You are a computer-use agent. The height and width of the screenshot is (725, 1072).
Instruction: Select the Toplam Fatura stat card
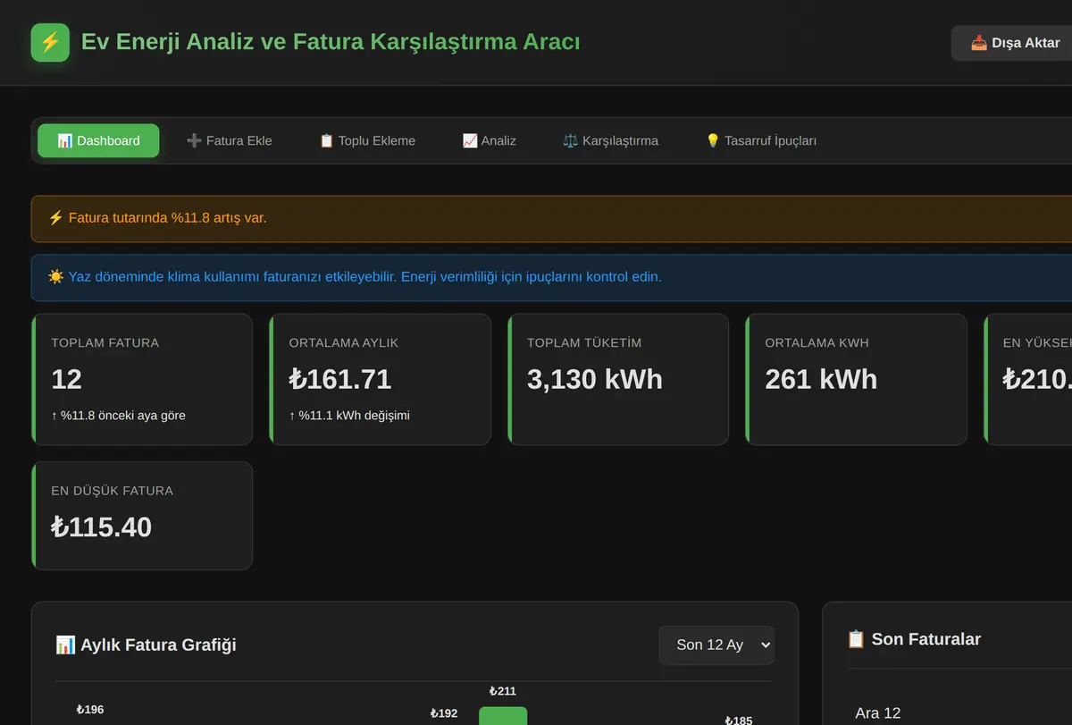(142, 379)
